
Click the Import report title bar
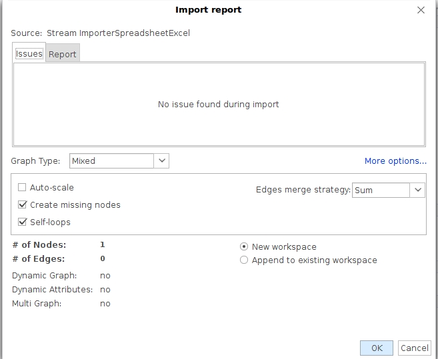(208, 10)
